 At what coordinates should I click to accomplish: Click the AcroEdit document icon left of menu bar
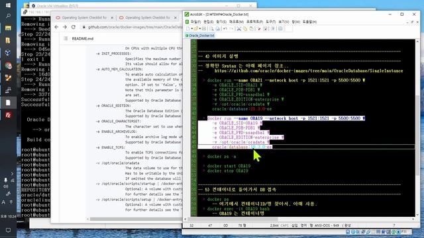tap(187, 22)
